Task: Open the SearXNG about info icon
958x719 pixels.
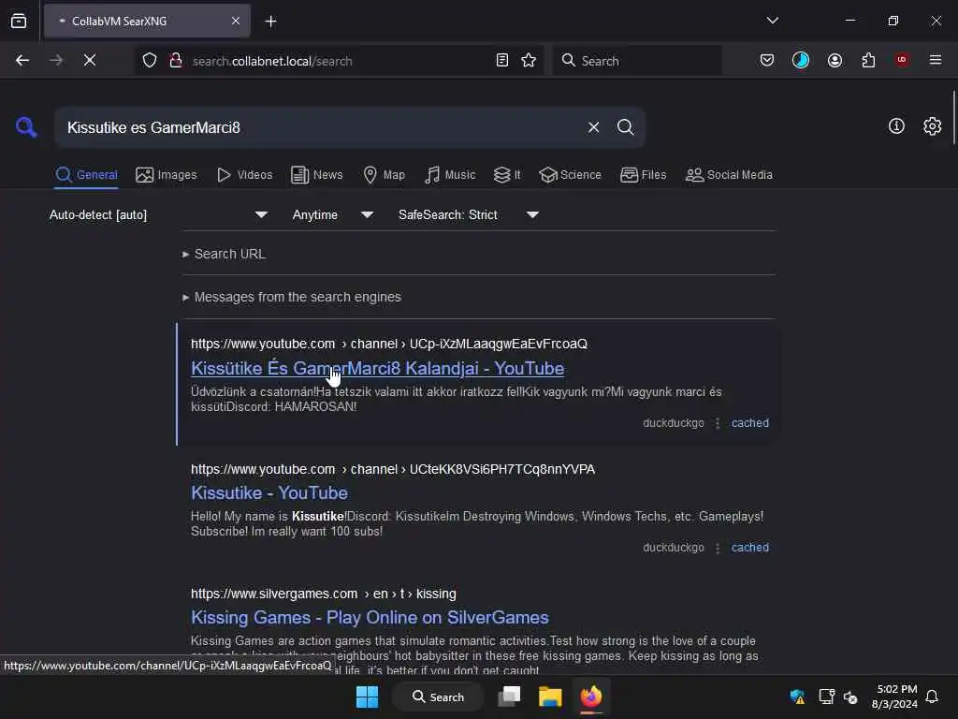Action: point(896,126)
